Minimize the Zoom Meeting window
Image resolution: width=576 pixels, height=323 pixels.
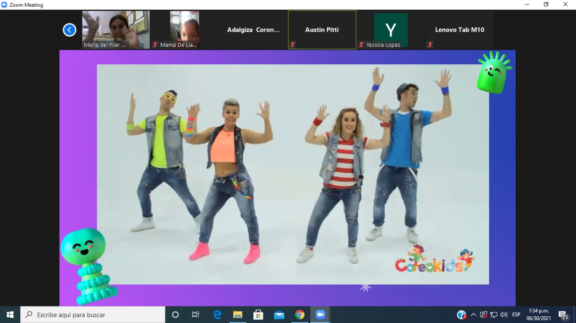[x=527, y=4]
